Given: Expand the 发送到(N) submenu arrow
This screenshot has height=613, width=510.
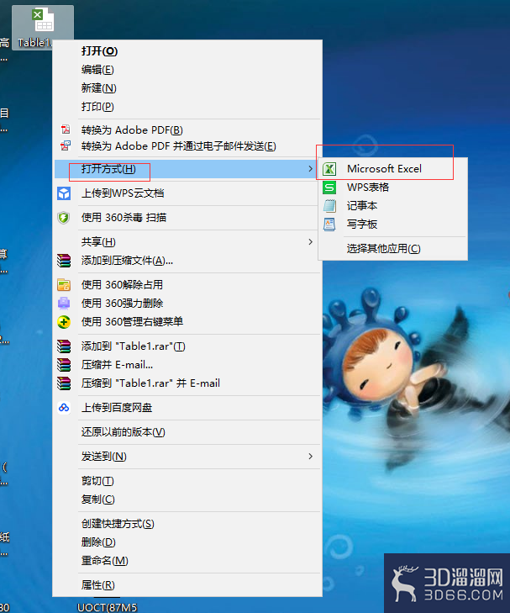Looking at the screenshot, I should [310, 457].
